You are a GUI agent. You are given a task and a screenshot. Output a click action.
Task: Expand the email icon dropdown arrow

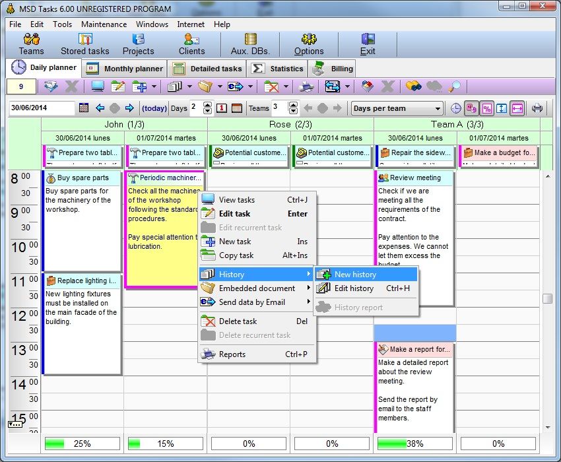click(x=250, y=86)
